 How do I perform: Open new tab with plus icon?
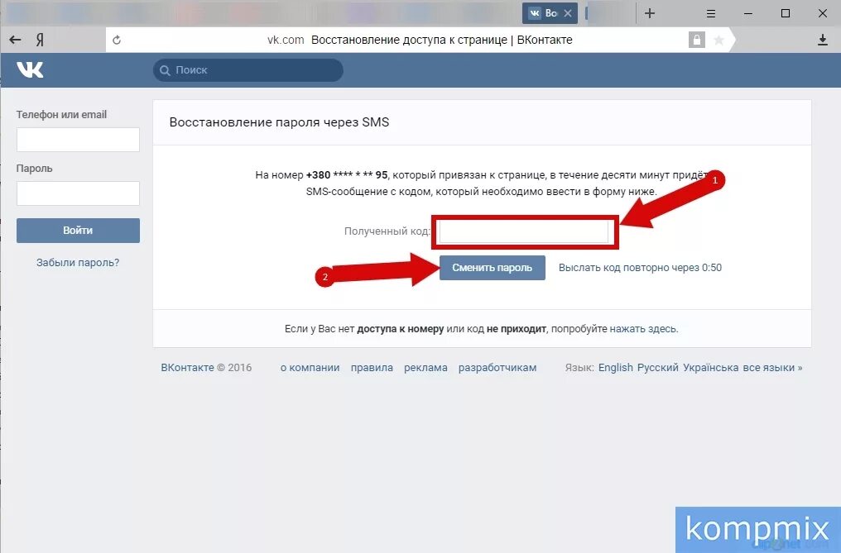(650, 13)
